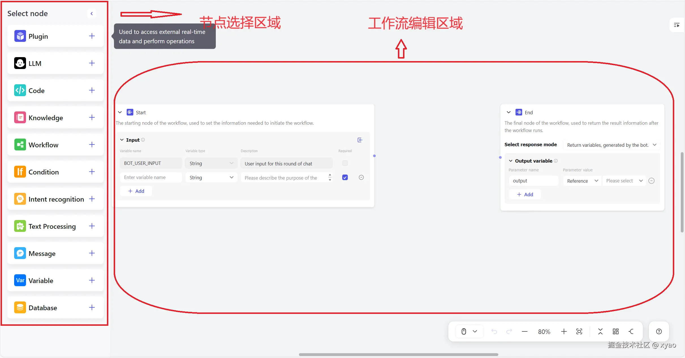
Task: Add a Plugin node to the workflow
Action: [91, 36]
